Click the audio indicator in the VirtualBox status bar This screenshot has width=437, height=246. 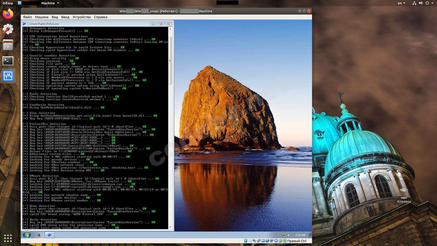(254, 241)
